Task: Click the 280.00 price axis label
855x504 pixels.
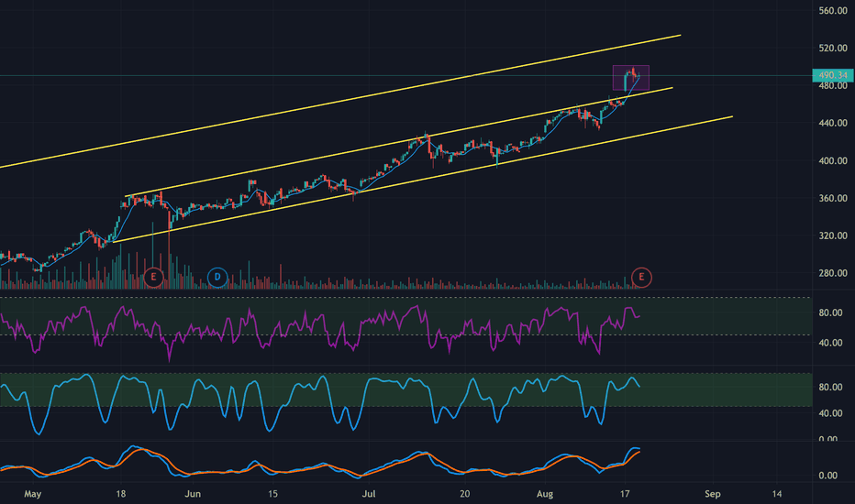Action: [833, 273]
